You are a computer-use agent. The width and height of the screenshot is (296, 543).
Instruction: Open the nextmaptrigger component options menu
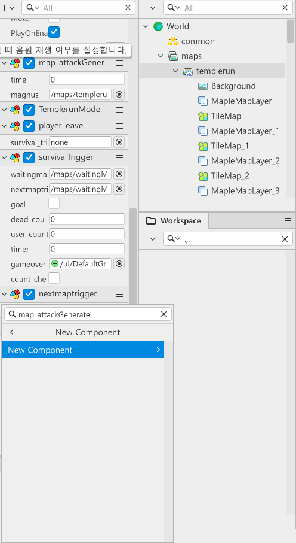click(119, 295)
